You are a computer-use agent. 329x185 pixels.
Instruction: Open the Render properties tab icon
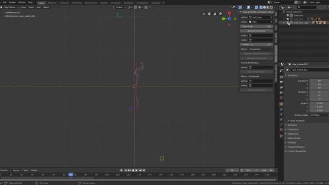281,77
